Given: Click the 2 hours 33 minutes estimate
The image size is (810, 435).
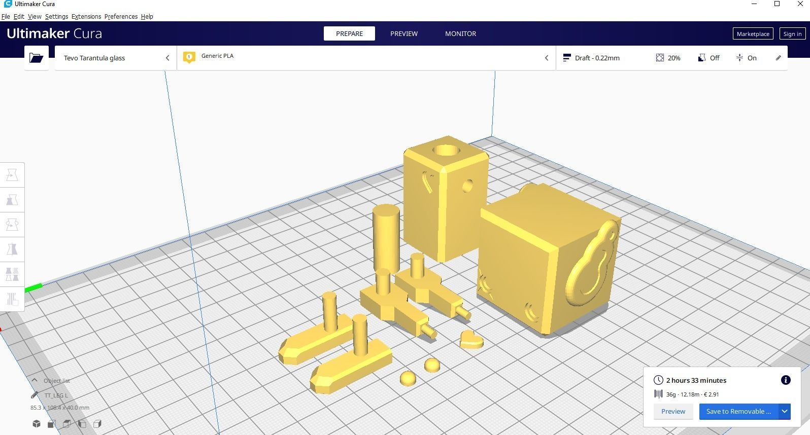Looking at the screenshot, I should (696, 380).
